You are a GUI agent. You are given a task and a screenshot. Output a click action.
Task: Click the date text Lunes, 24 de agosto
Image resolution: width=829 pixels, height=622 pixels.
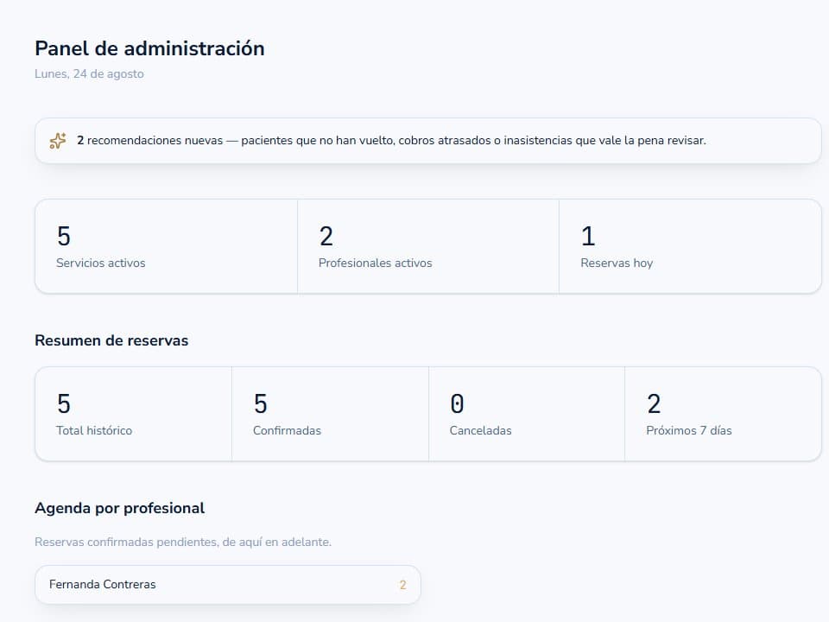(x=89, y=74)
